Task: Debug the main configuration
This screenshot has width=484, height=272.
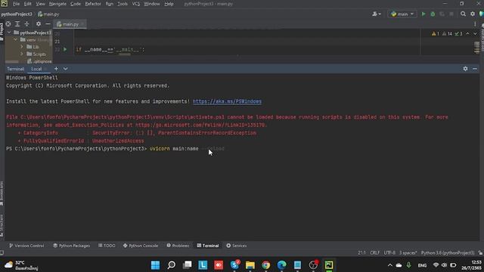Action: [x=433, y=14]
